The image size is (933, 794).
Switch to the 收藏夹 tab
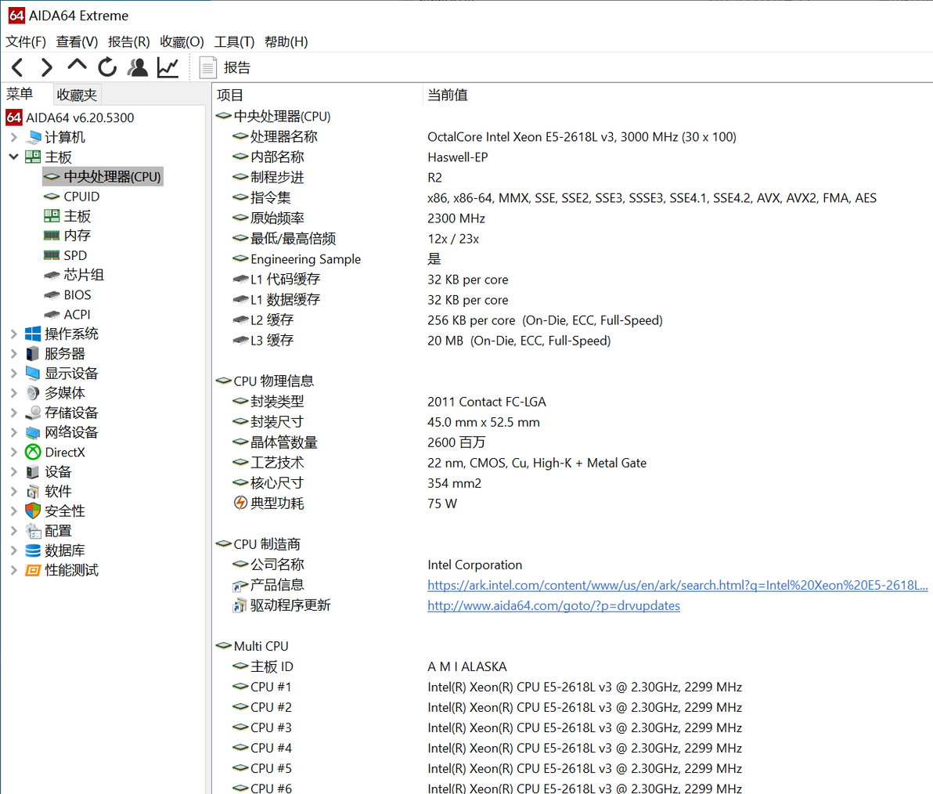point(77,95)
